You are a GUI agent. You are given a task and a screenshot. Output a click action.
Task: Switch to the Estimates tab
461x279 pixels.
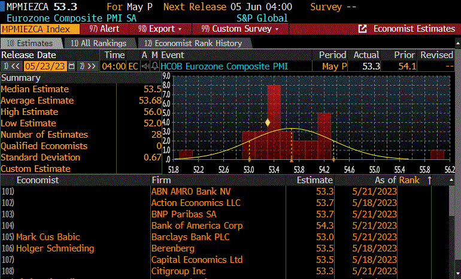[x=30, y=43]
